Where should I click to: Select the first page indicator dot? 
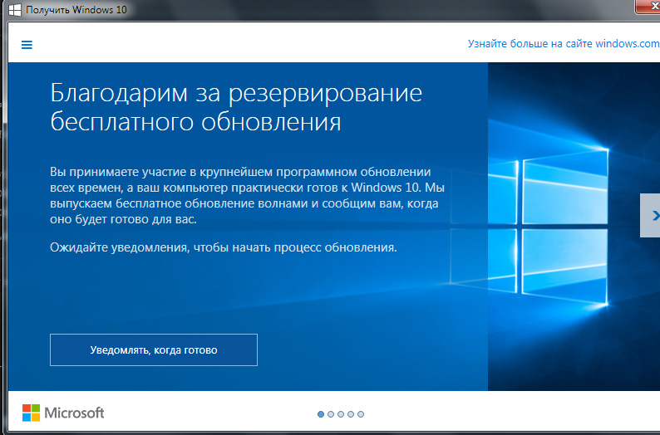(x=321, y=414)
